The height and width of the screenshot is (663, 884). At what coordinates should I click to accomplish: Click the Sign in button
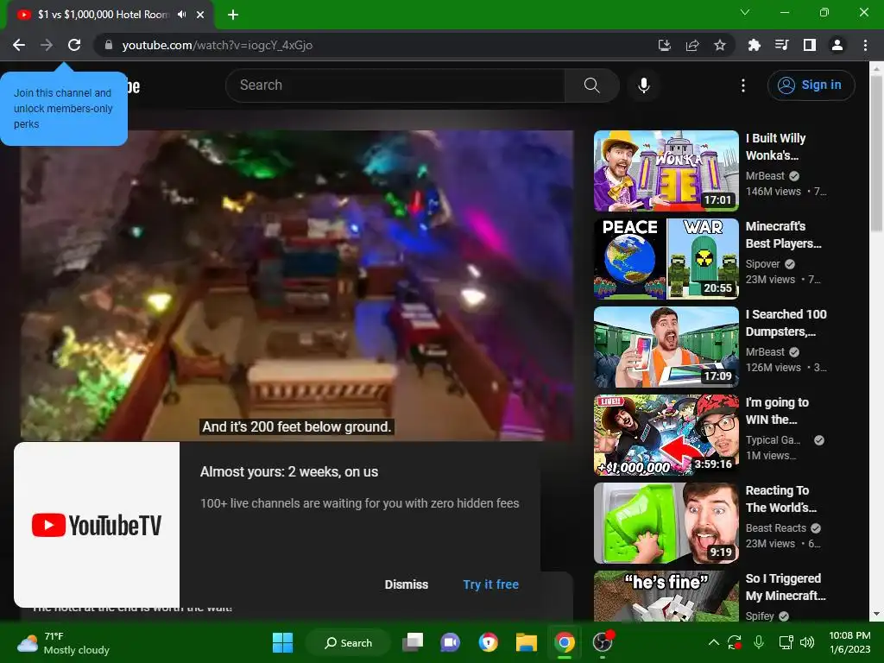coord(811,85)
